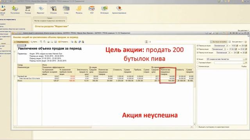Click Мастер создания подарочных сертификатов link
This screenshot has height=140, width=250.
coord(50,21)
